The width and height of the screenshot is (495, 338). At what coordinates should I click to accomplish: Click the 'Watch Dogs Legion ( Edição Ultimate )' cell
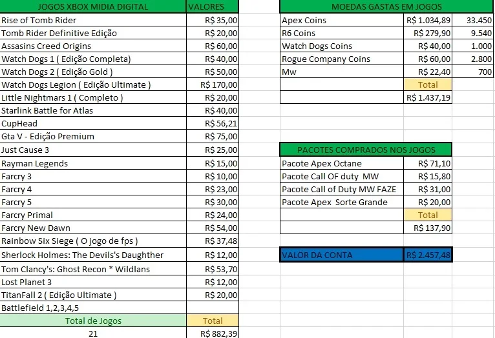pos(93,84)
